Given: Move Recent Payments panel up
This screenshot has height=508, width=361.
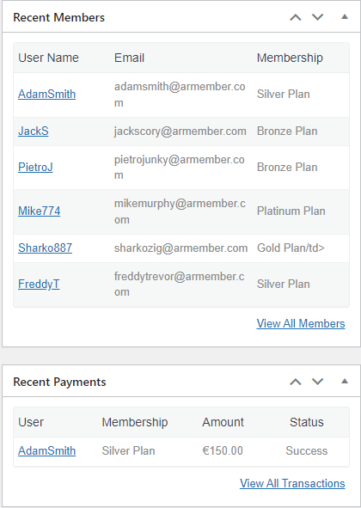Looking at the screenshot, I should [295, 382].
